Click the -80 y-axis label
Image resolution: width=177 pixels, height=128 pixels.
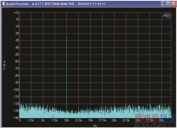(x=17, y=75)
